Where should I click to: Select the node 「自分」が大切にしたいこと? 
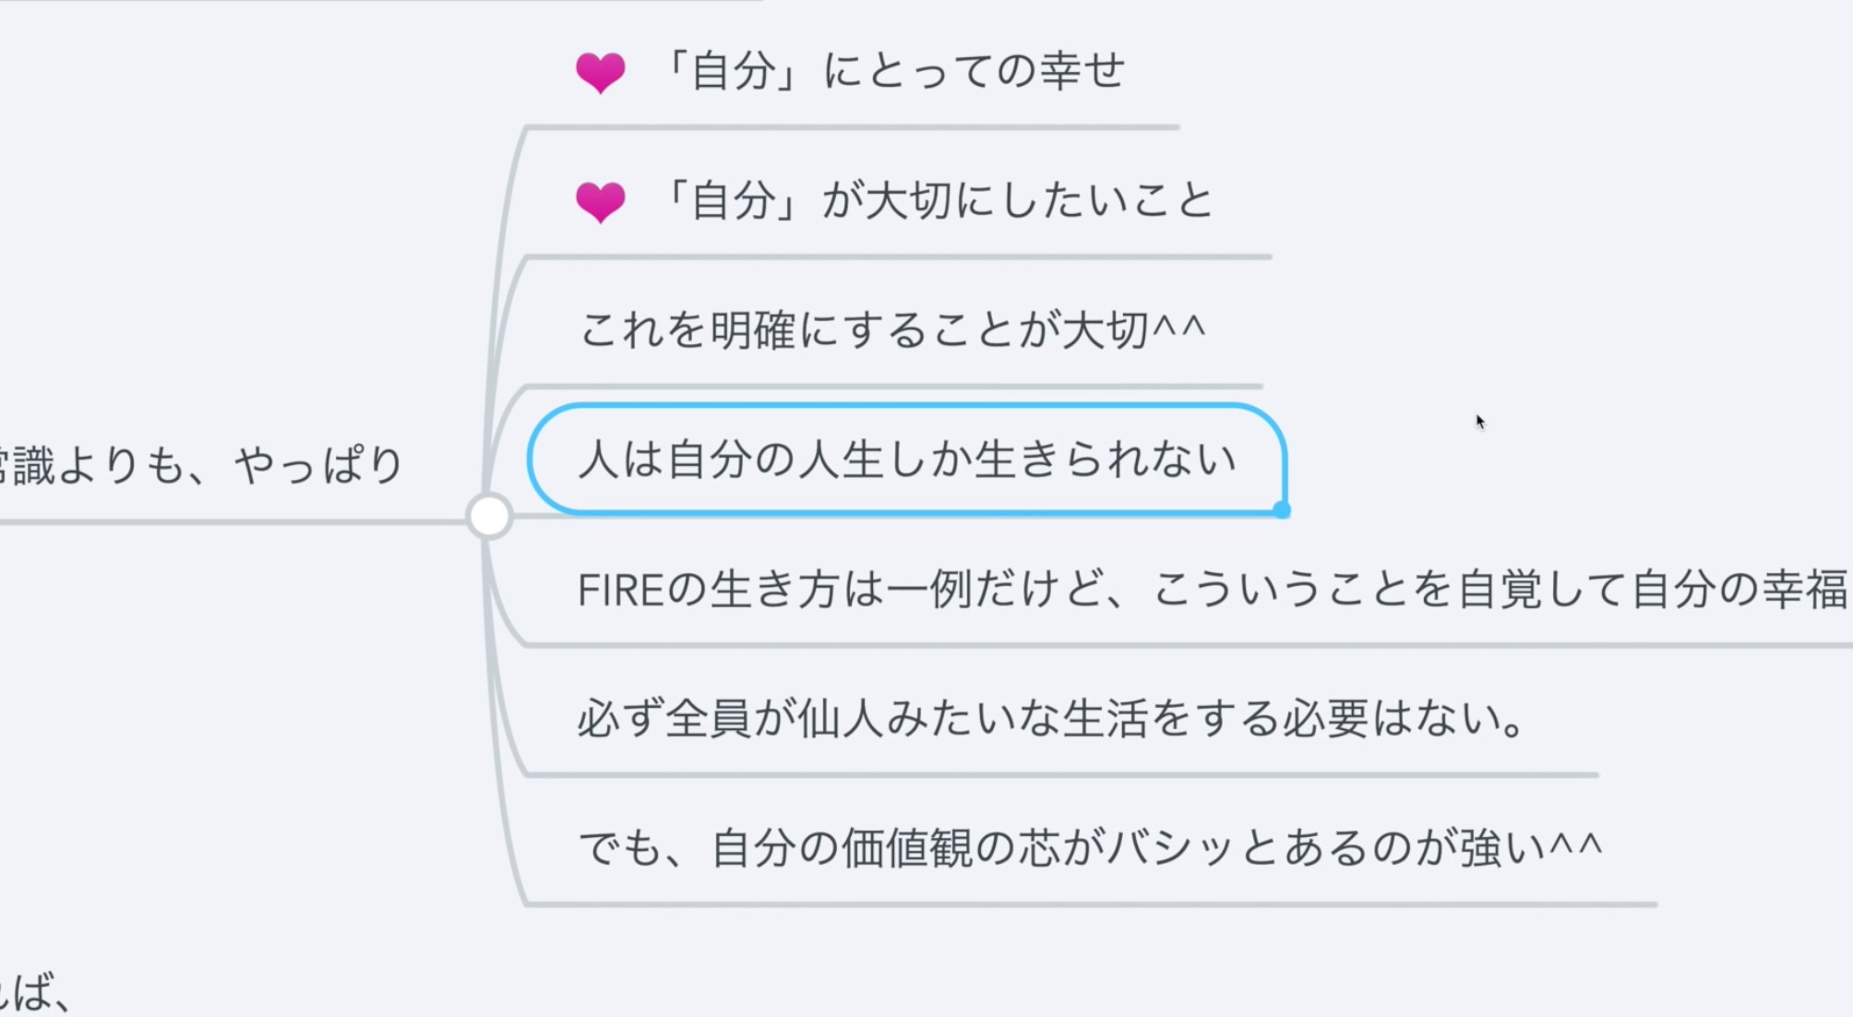[x=937, y=200]
